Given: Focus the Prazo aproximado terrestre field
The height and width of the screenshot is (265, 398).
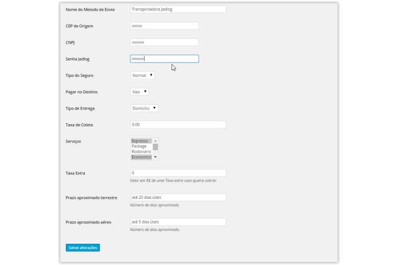Looking at the screenshot, I should 178,197.
